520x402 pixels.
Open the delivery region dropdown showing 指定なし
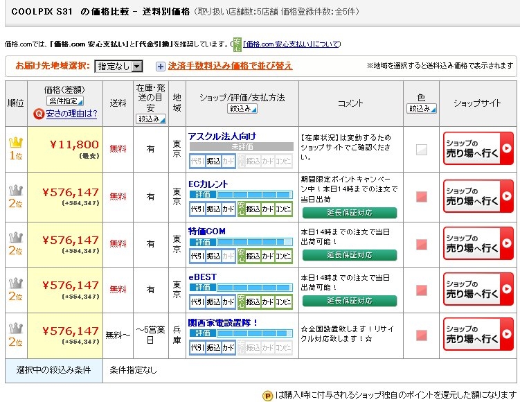(x=118, y=66)
